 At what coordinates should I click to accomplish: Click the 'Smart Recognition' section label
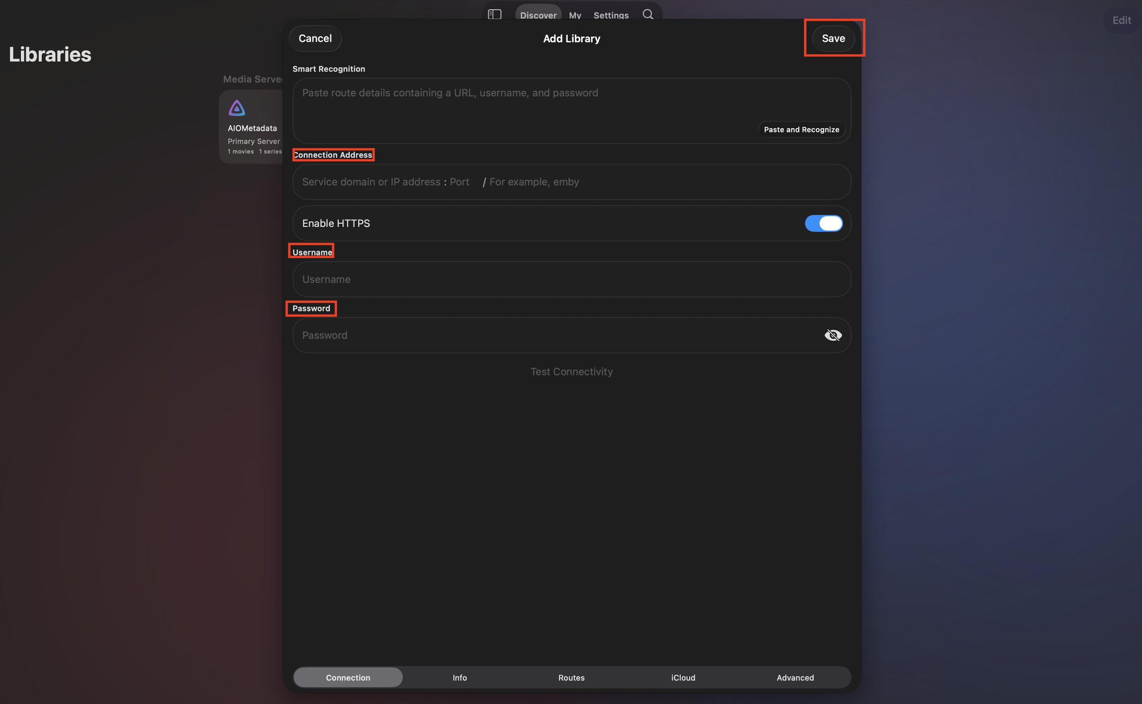click(329, 69)
